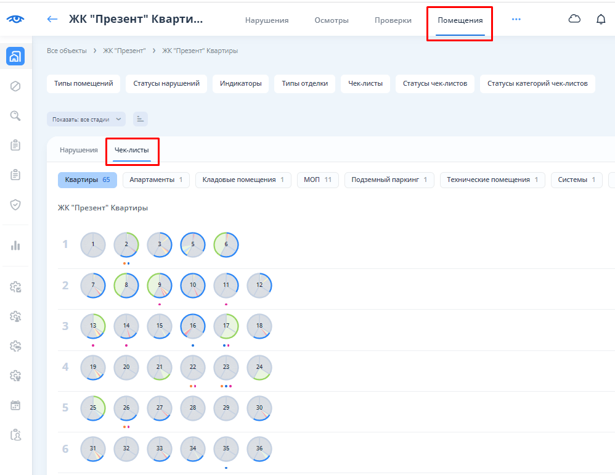Open the three-dots more tabs menu
Screen dimensions: 615x475
point(516,20)
